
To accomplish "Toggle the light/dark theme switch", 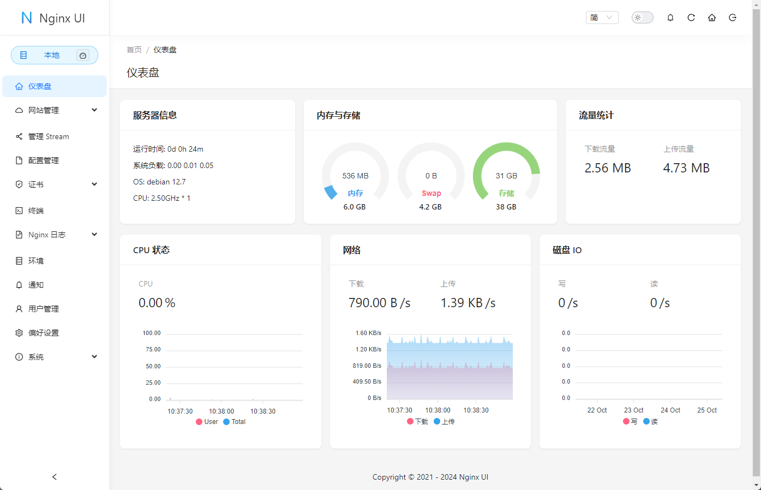I will coord(642,17).
